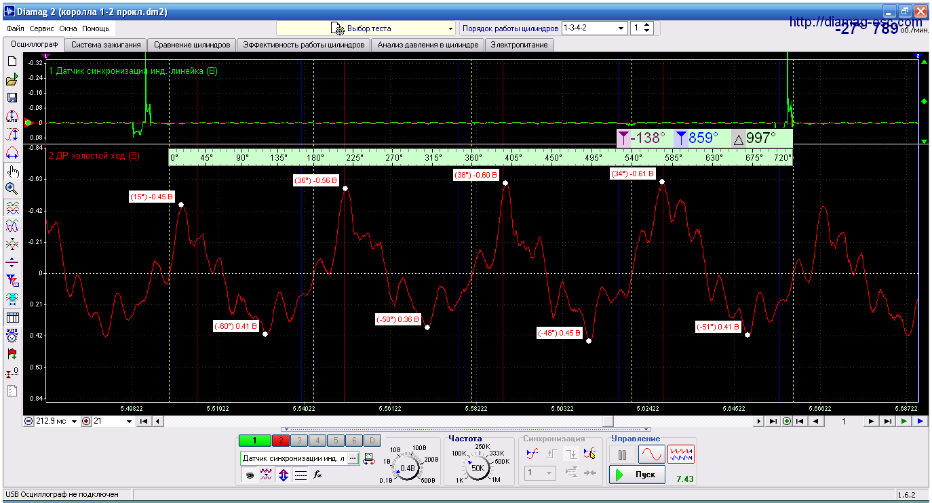Collapse the bottom panel via dotted expander bar
932x503 pixels.
[x=466, y=429]
